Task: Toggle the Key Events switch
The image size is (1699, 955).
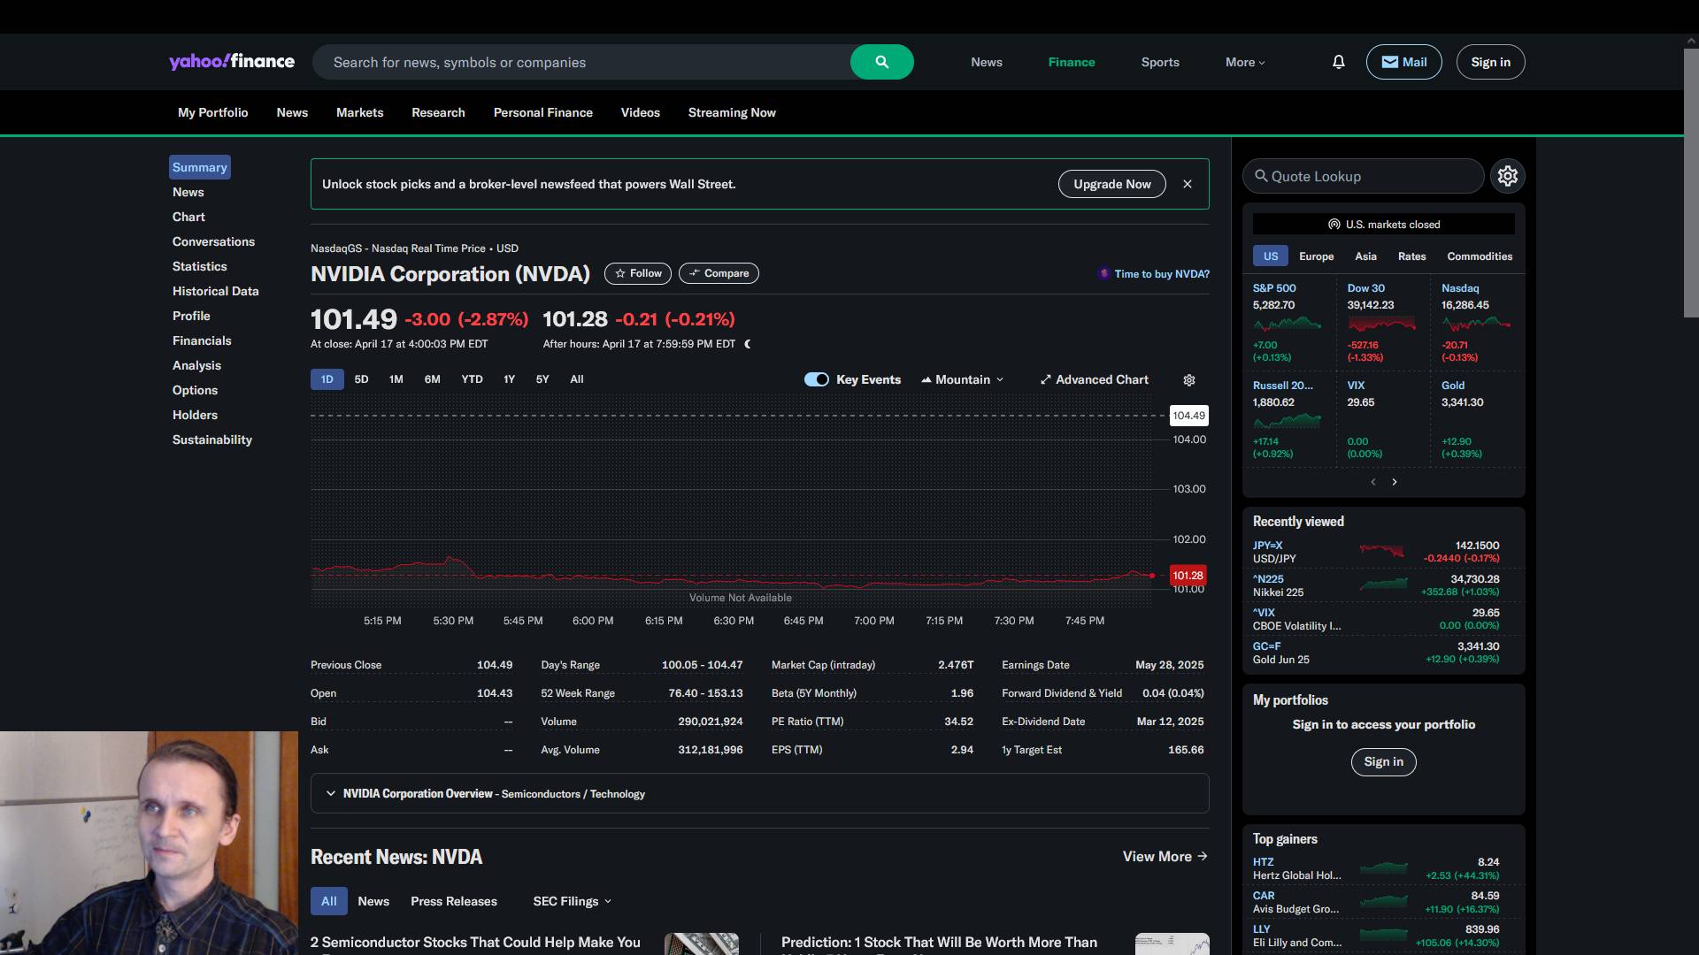Action: point(816,379)
